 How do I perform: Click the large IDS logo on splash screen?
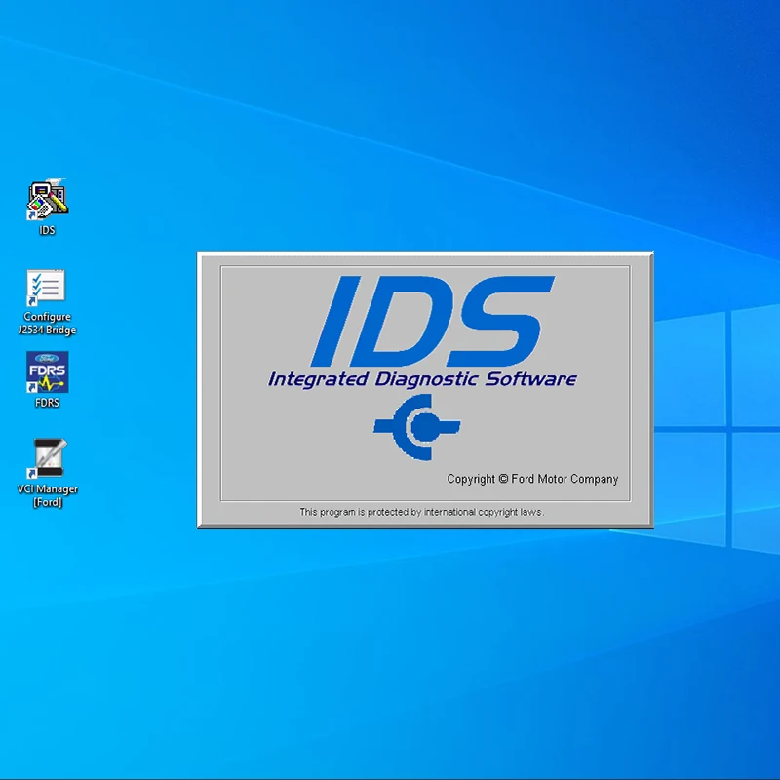[x=432, y=321]
